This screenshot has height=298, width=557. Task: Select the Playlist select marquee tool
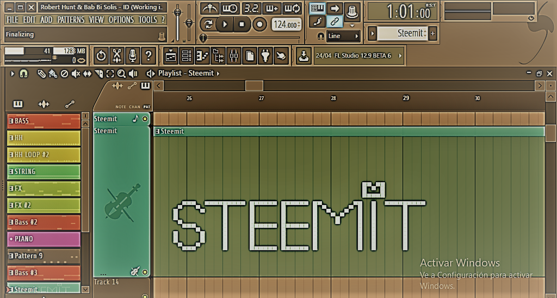pos(110,74)
